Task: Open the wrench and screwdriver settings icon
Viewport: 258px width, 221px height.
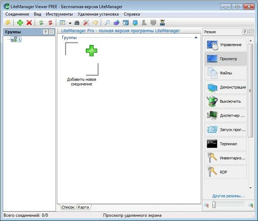Action: tap(86, 23)
